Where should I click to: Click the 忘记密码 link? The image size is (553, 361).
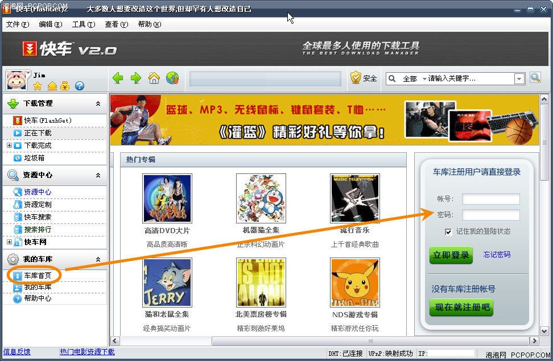tap(497, 255)
